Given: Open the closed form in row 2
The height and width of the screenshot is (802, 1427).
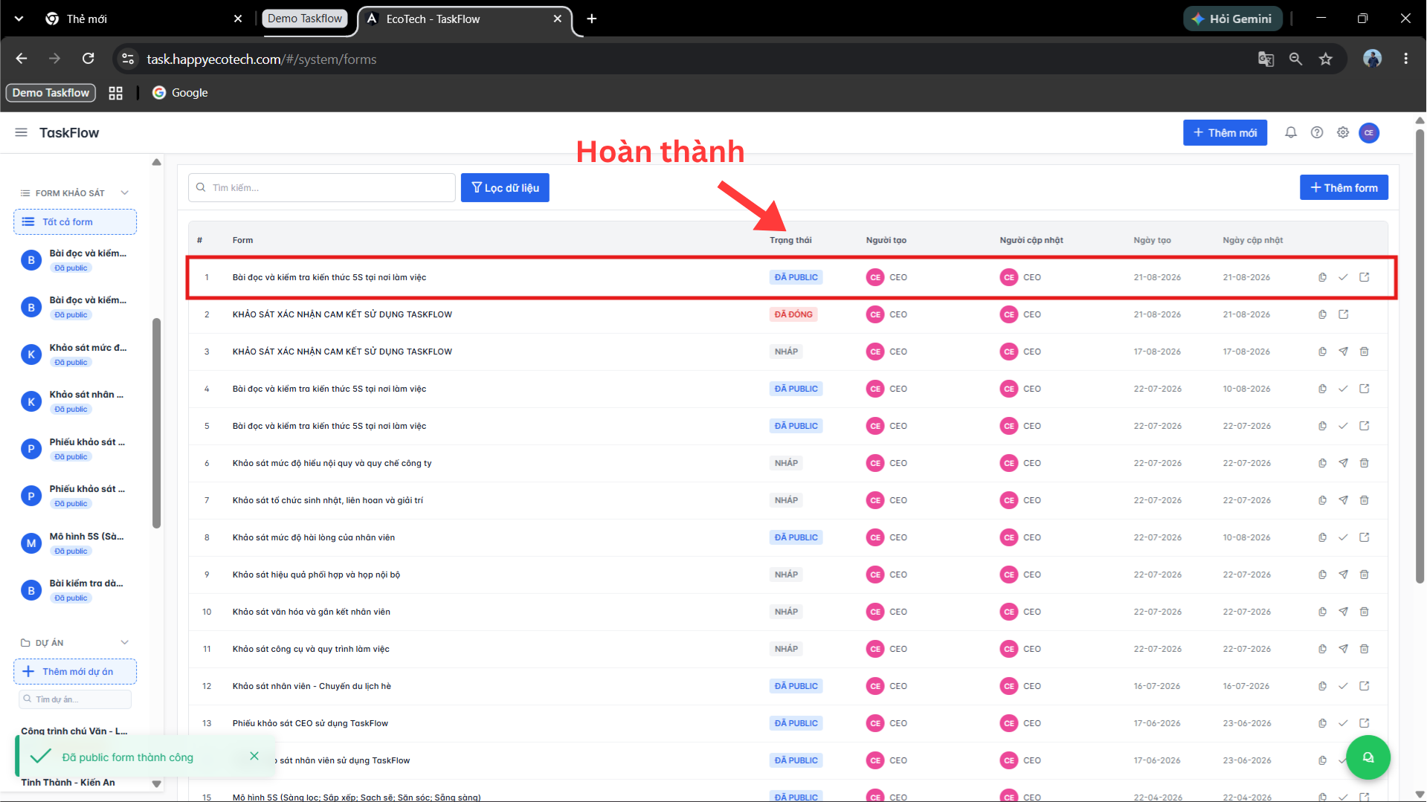Looking at the screenshot, I should [1343, 314].
